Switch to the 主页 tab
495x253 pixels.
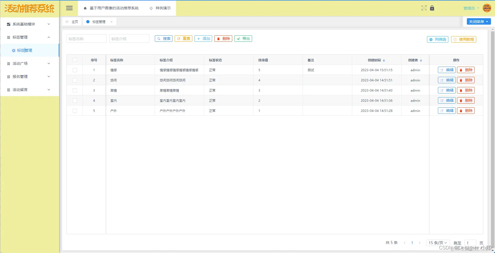(72, 22)
